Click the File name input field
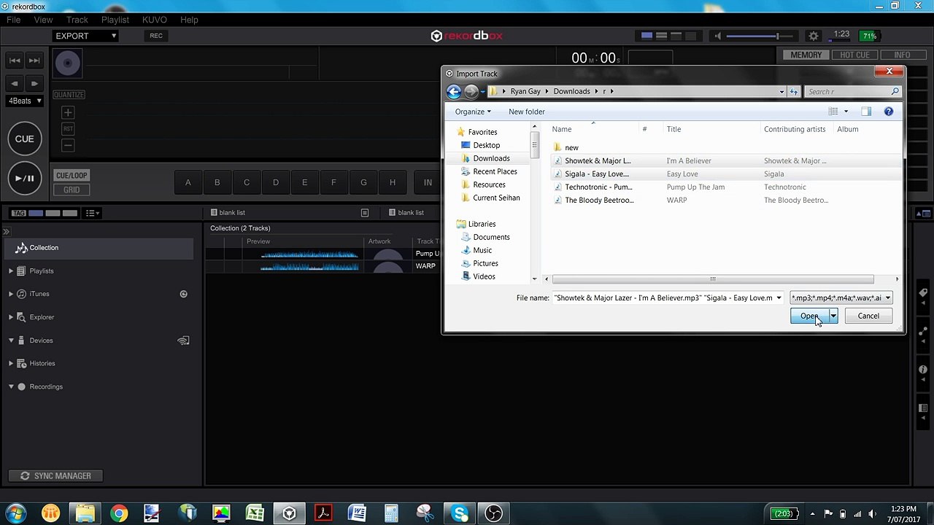 668,297
